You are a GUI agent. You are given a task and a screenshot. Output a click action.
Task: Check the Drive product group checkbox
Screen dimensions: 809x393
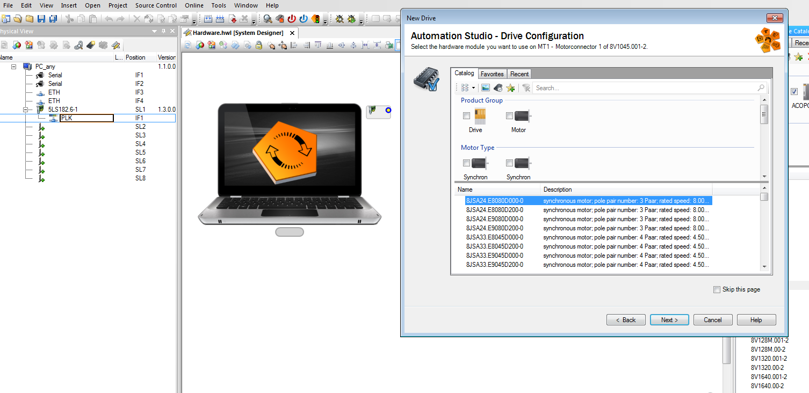coord(466,115)
